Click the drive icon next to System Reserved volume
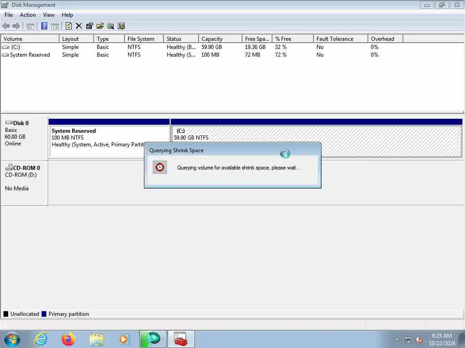 click(x=5, y=55)
